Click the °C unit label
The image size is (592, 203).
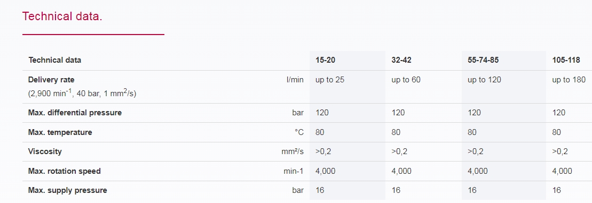299,132
